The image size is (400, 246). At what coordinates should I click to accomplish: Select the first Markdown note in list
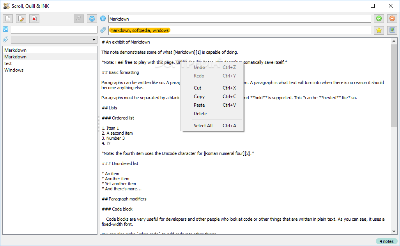50,50
